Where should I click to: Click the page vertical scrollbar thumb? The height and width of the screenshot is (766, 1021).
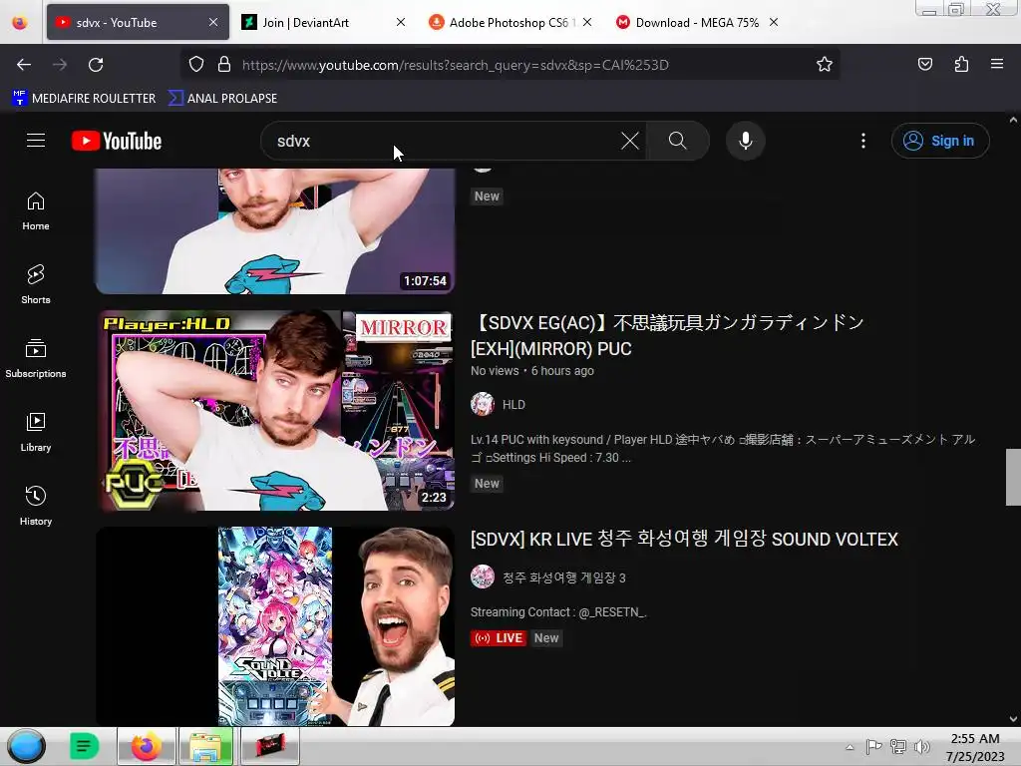[x=1013, y=477]
